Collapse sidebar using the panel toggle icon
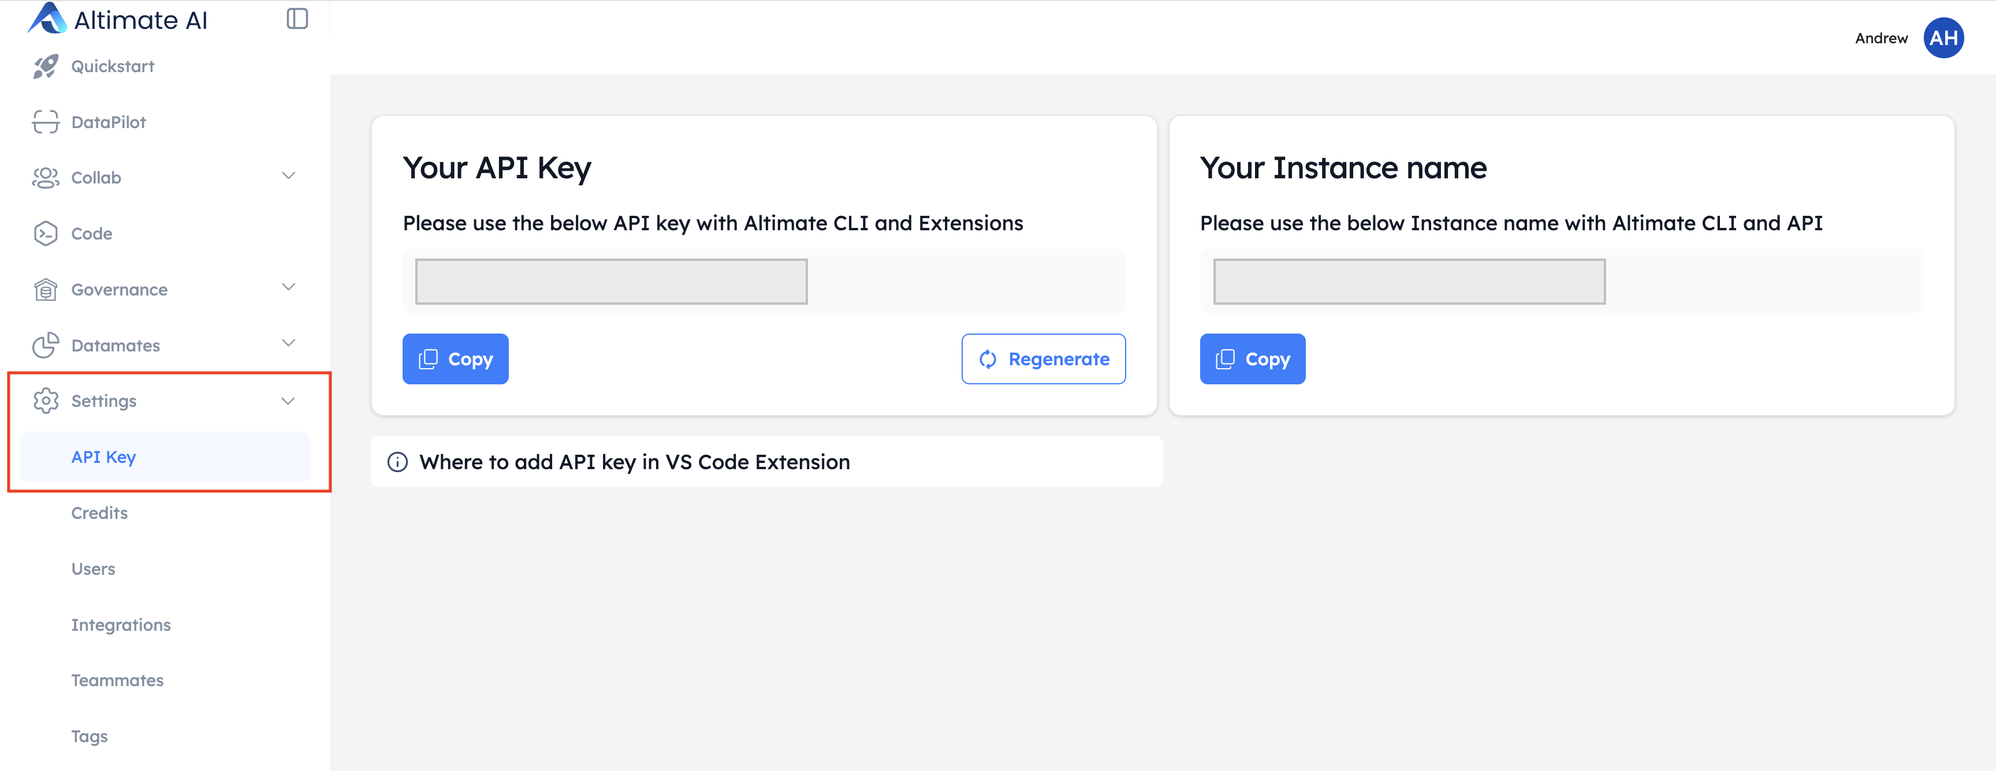The width and height of the screenshot is (1996, 771). (x=297, y=18)
